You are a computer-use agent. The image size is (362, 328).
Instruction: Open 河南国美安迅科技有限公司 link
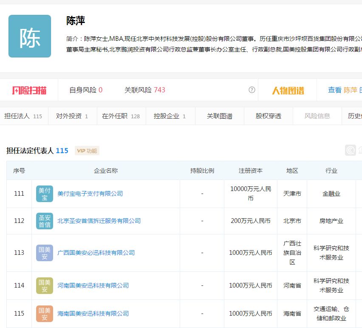coord(93,286)
